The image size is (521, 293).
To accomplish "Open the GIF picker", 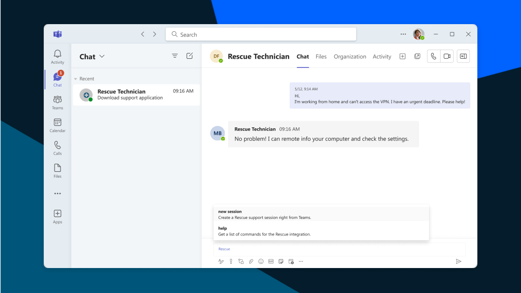I will tap(271, 261).
